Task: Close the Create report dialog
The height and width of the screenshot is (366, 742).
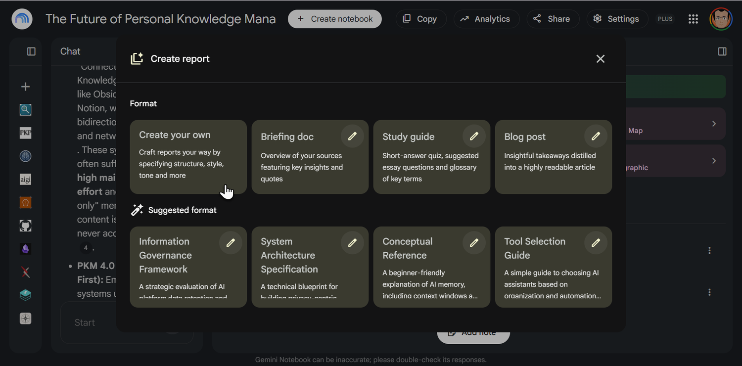Action: (x=601, y=59)
